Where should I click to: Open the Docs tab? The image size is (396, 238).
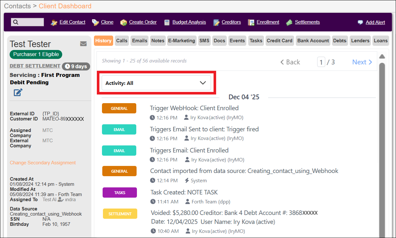click(219, 41)
